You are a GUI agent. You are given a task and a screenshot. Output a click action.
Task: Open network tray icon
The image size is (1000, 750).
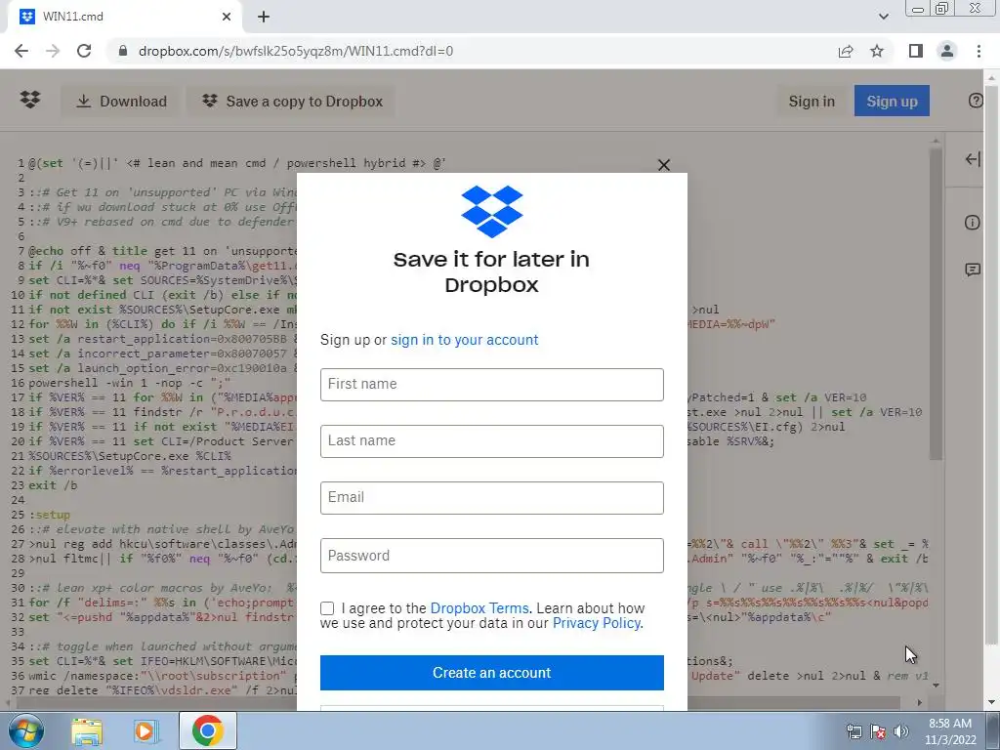coord(854,731)
